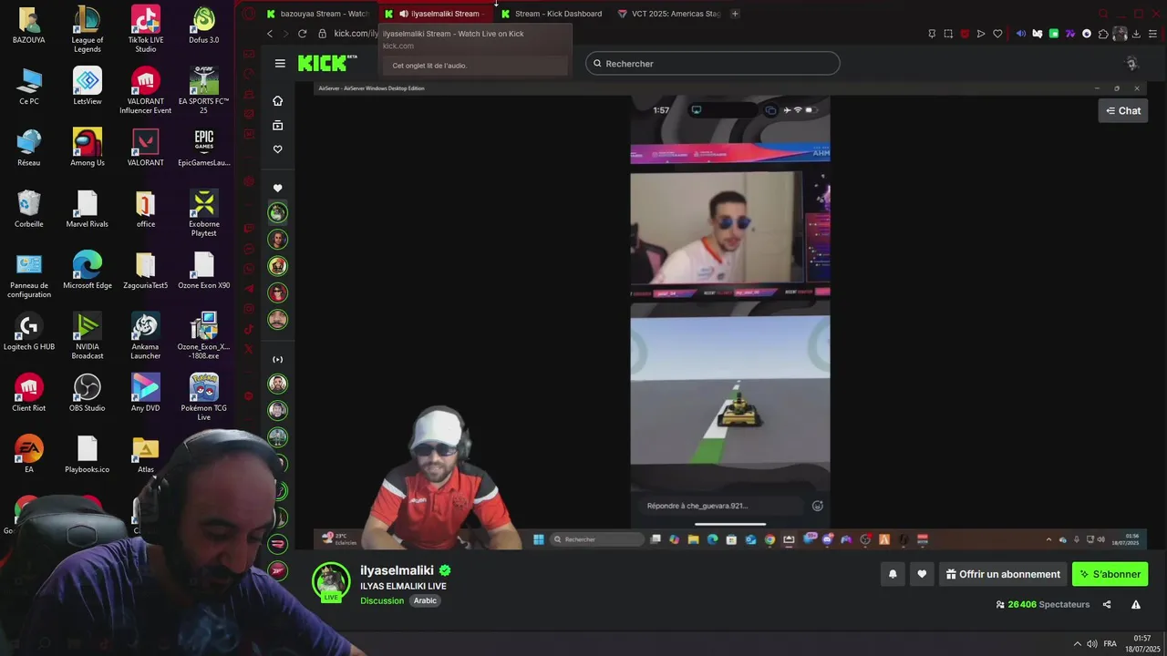Viewport: 1167px width, 656px height.
Task: Open Ankama Launcher shortcut
Action: 146,336
